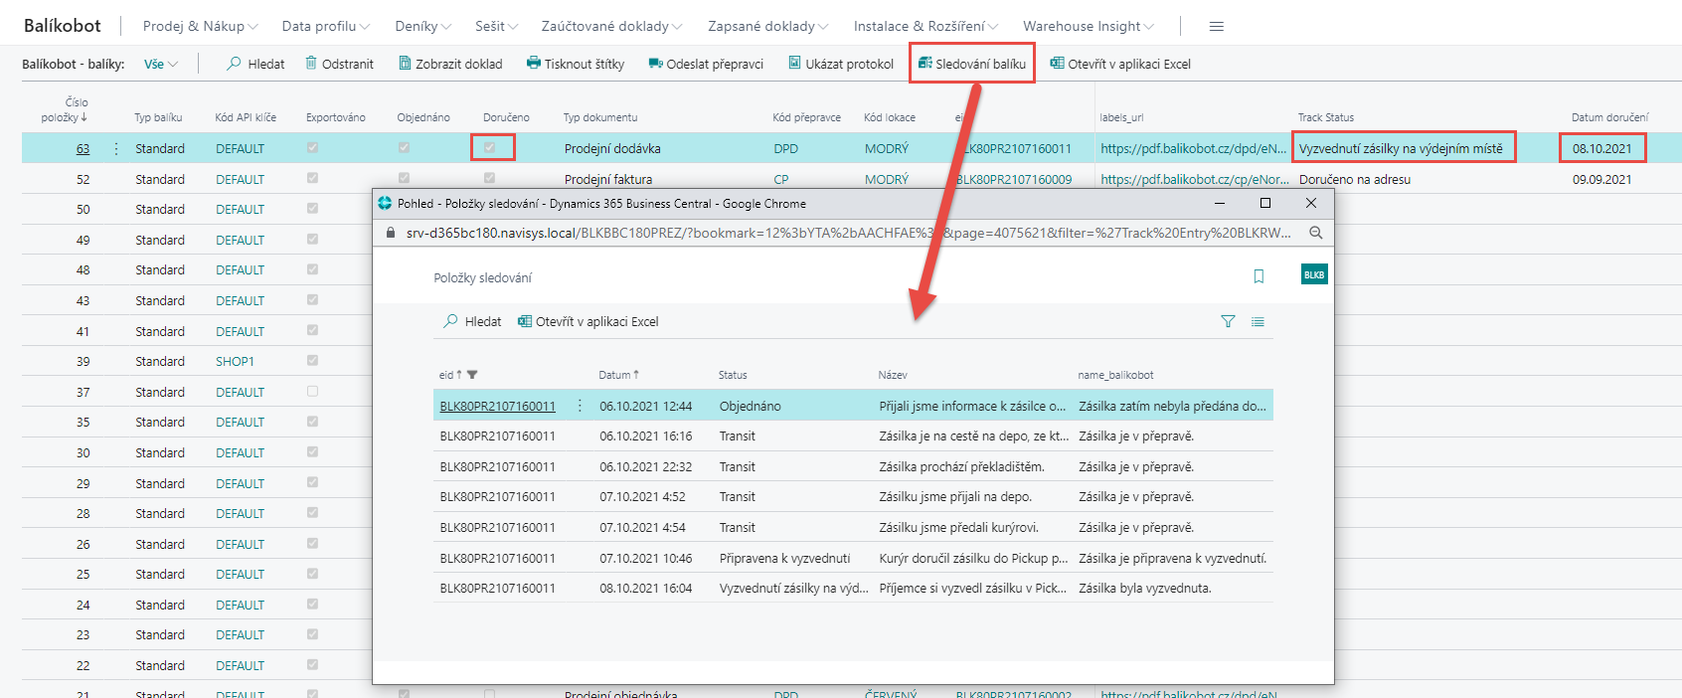1682x698 pixels.
Task: Open item number 63 link
Action: (83, 148)
